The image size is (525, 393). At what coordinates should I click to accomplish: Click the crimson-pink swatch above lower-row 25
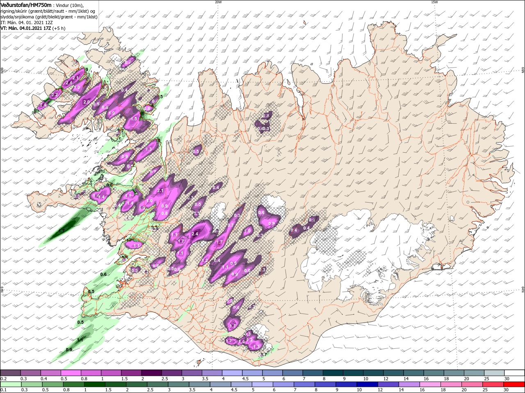pyautogui.click(x=493, y=384)
